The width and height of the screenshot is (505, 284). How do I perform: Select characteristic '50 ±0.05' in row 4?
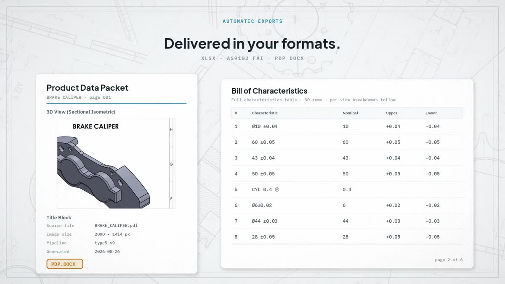click(263, 174)
